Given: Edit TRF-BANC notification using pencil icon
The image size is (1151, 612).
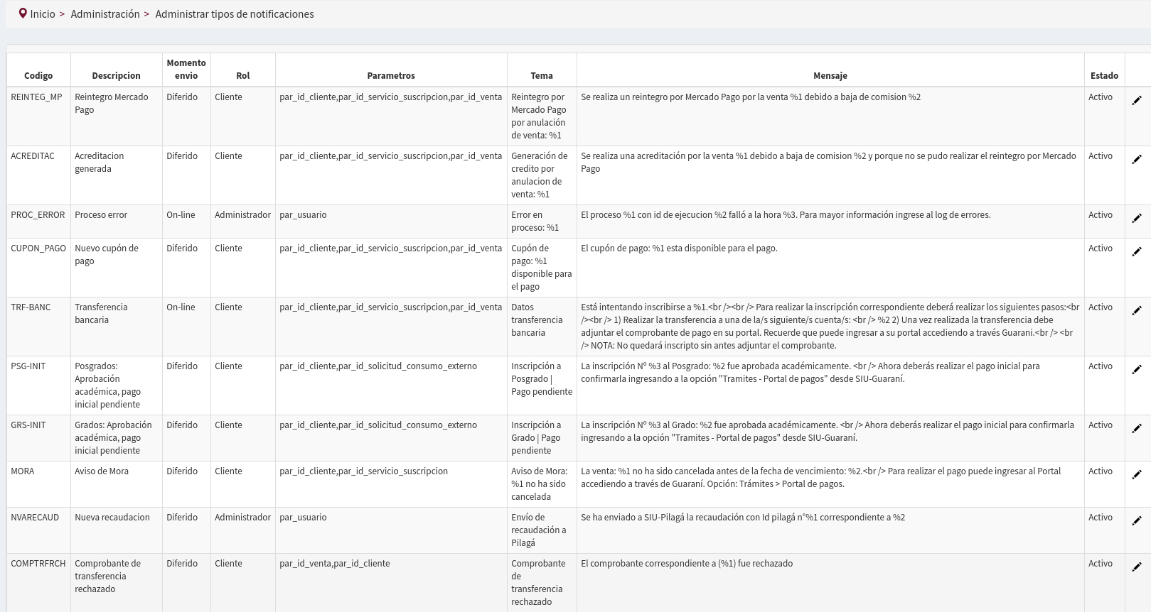Looking at the screenshot, I should pyautogui.click(x=1137, y=311).
